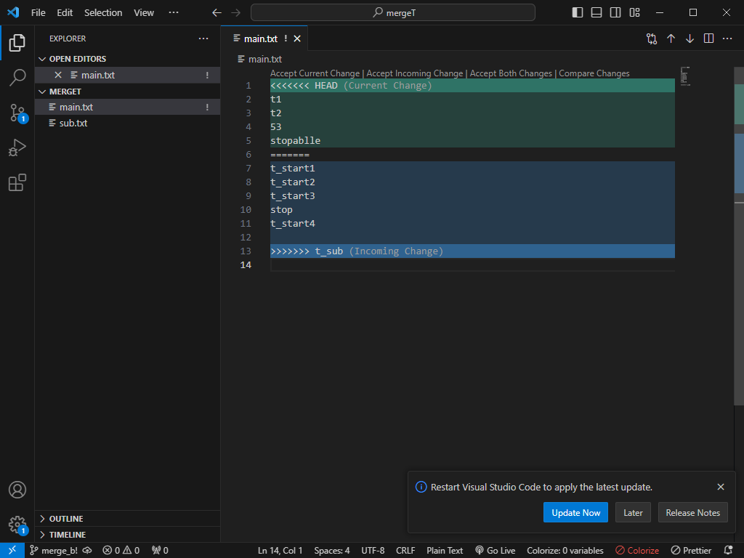Open sub.txt in the explorer
This screenshot has width=744, height=558.
[127, 124]
